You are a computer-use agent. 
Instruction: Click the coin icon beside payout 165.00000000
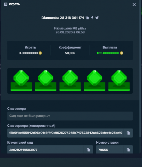pos(122,53)
